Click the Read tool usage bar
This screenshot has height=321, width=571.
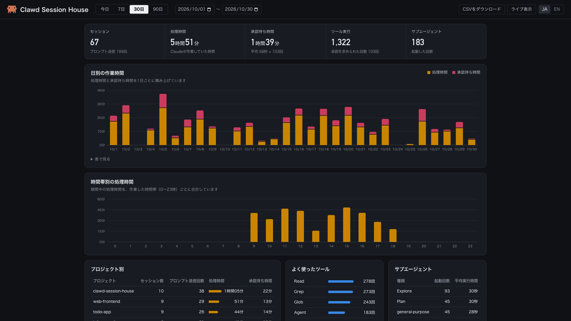tap(341, 281)
